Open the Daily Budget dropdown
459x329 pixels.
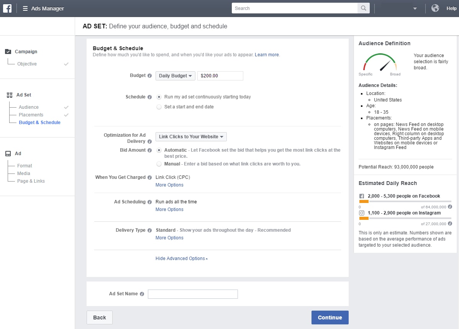click(175, 75)
